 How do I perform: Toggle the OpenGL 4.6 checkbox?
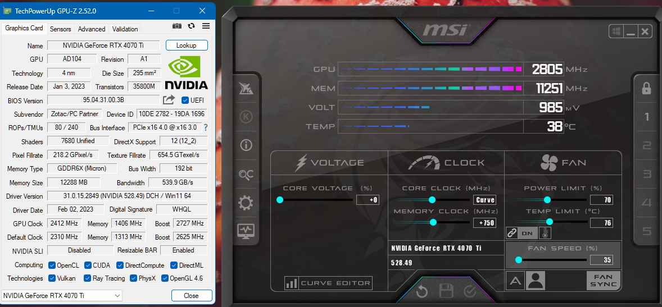[165, 278]
